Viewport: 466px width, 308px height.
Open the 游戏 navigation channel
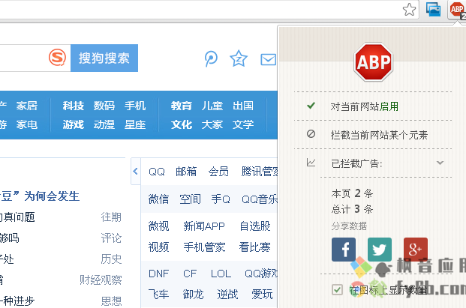point(74,124)
